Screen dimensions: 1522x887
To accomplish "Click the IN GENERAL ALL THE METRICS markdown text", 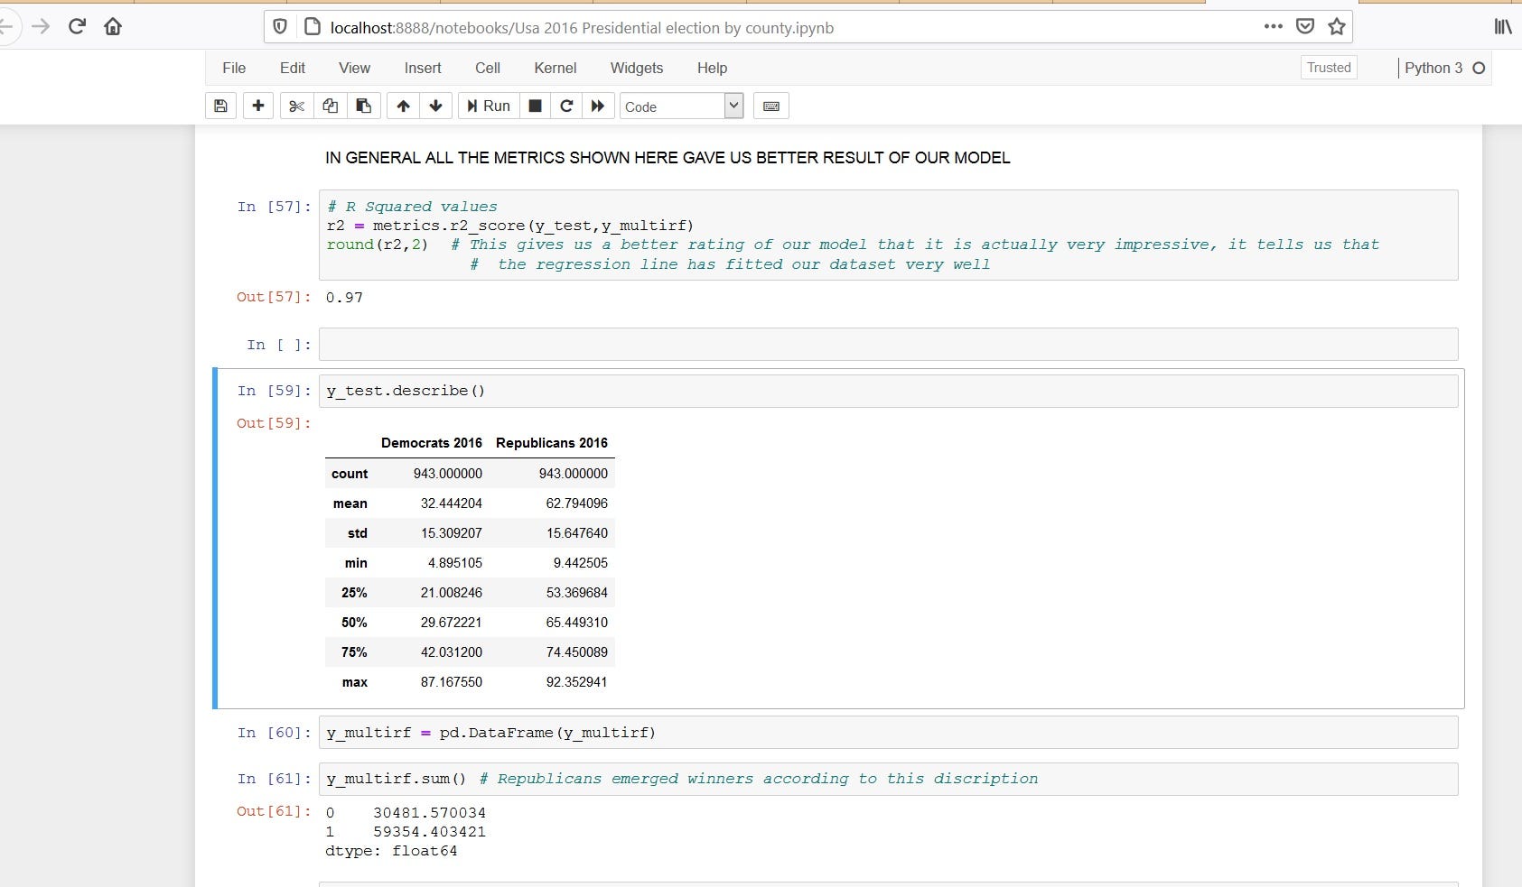I will [668, 158].
